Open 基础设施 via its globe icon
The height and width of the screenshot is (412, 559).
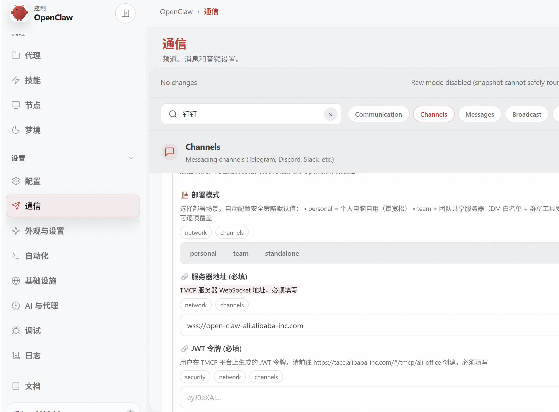tap(16, 281)
